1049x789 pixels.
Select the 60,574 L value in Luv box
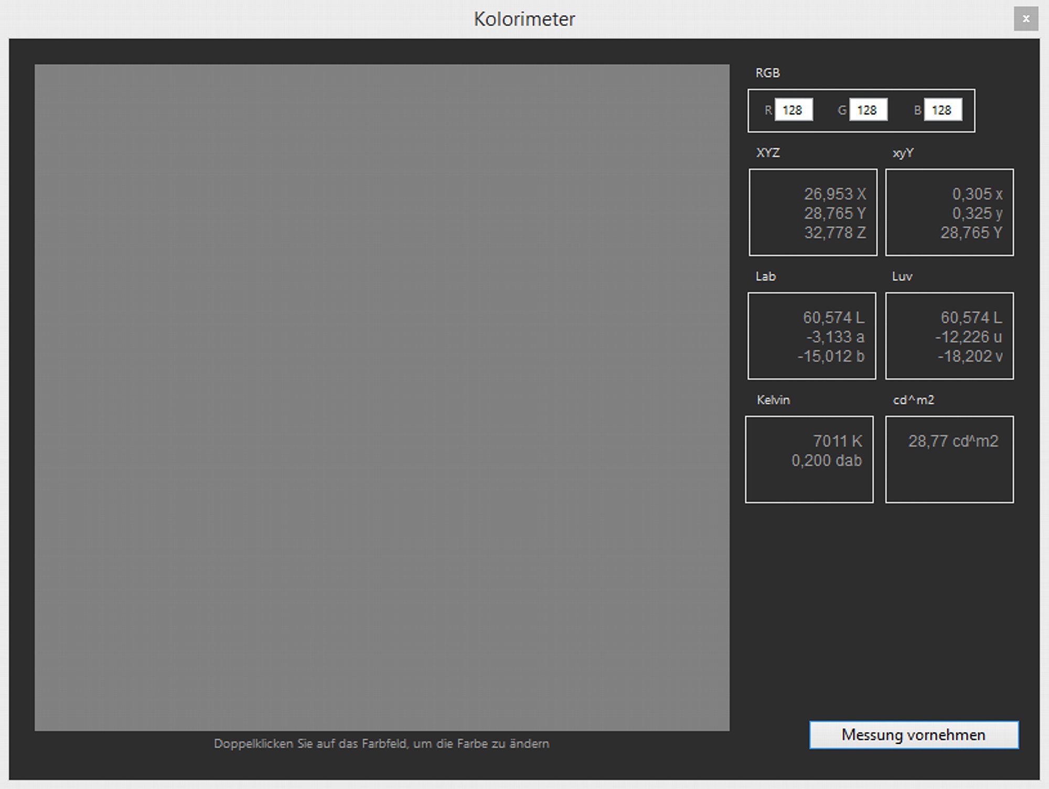click(x=971, y=318)
